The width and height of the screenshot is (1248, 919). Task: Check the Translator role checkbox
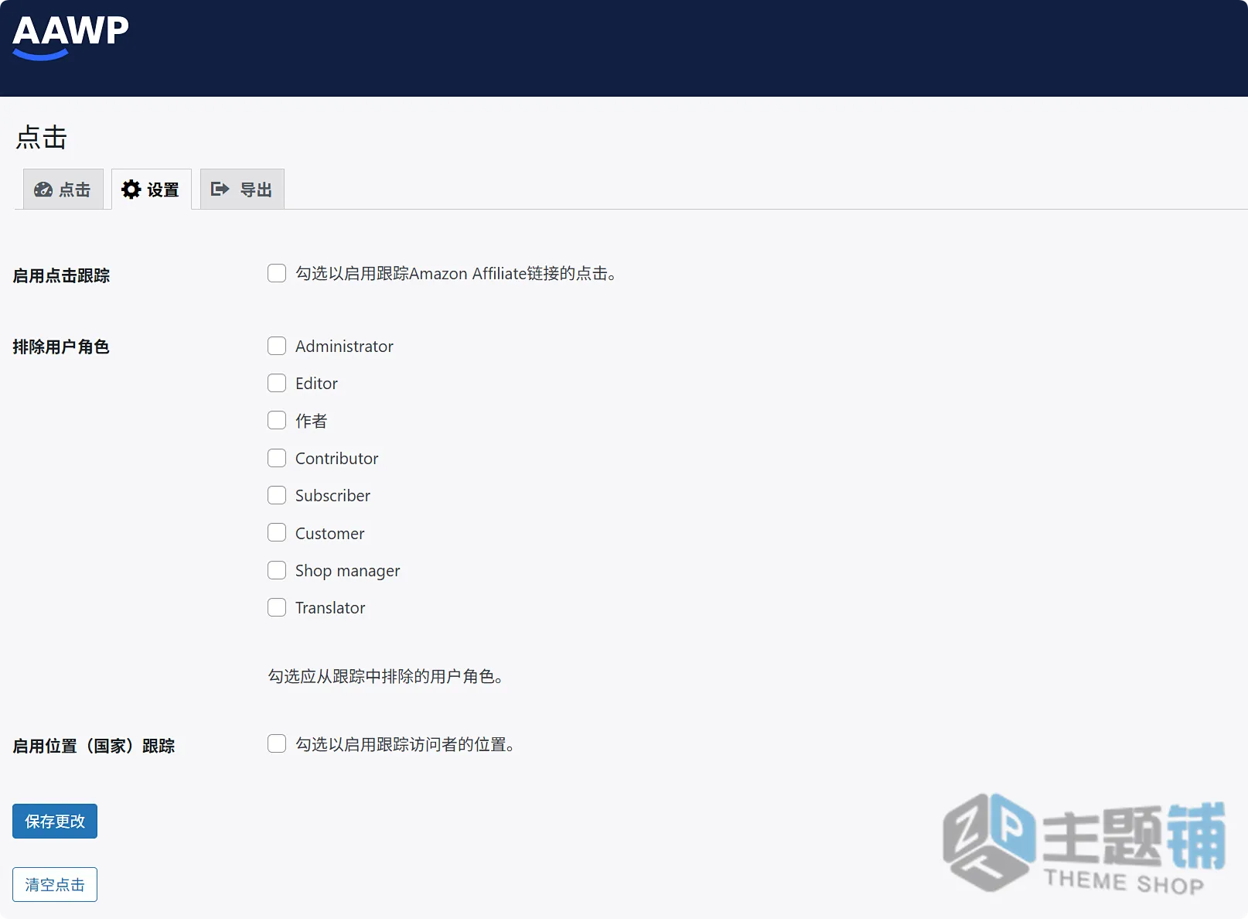pos(277,607)
